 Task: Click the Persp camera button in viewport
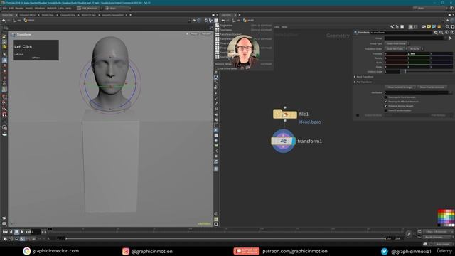194,34
